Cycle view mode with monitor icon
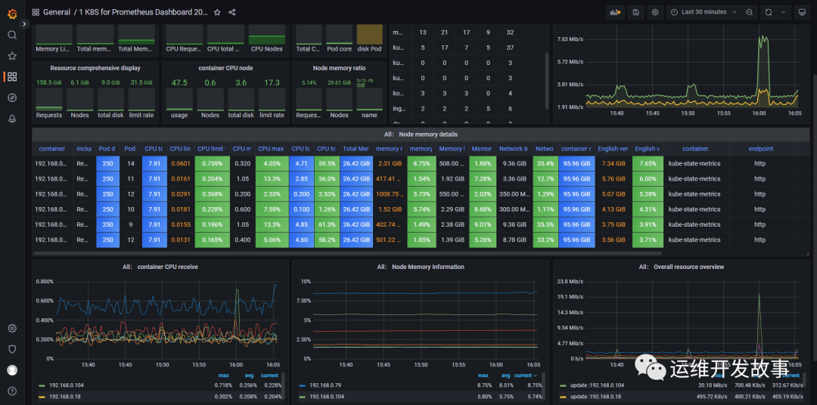Viewport: 817px width, 405px height. click(x=803, y=12)
